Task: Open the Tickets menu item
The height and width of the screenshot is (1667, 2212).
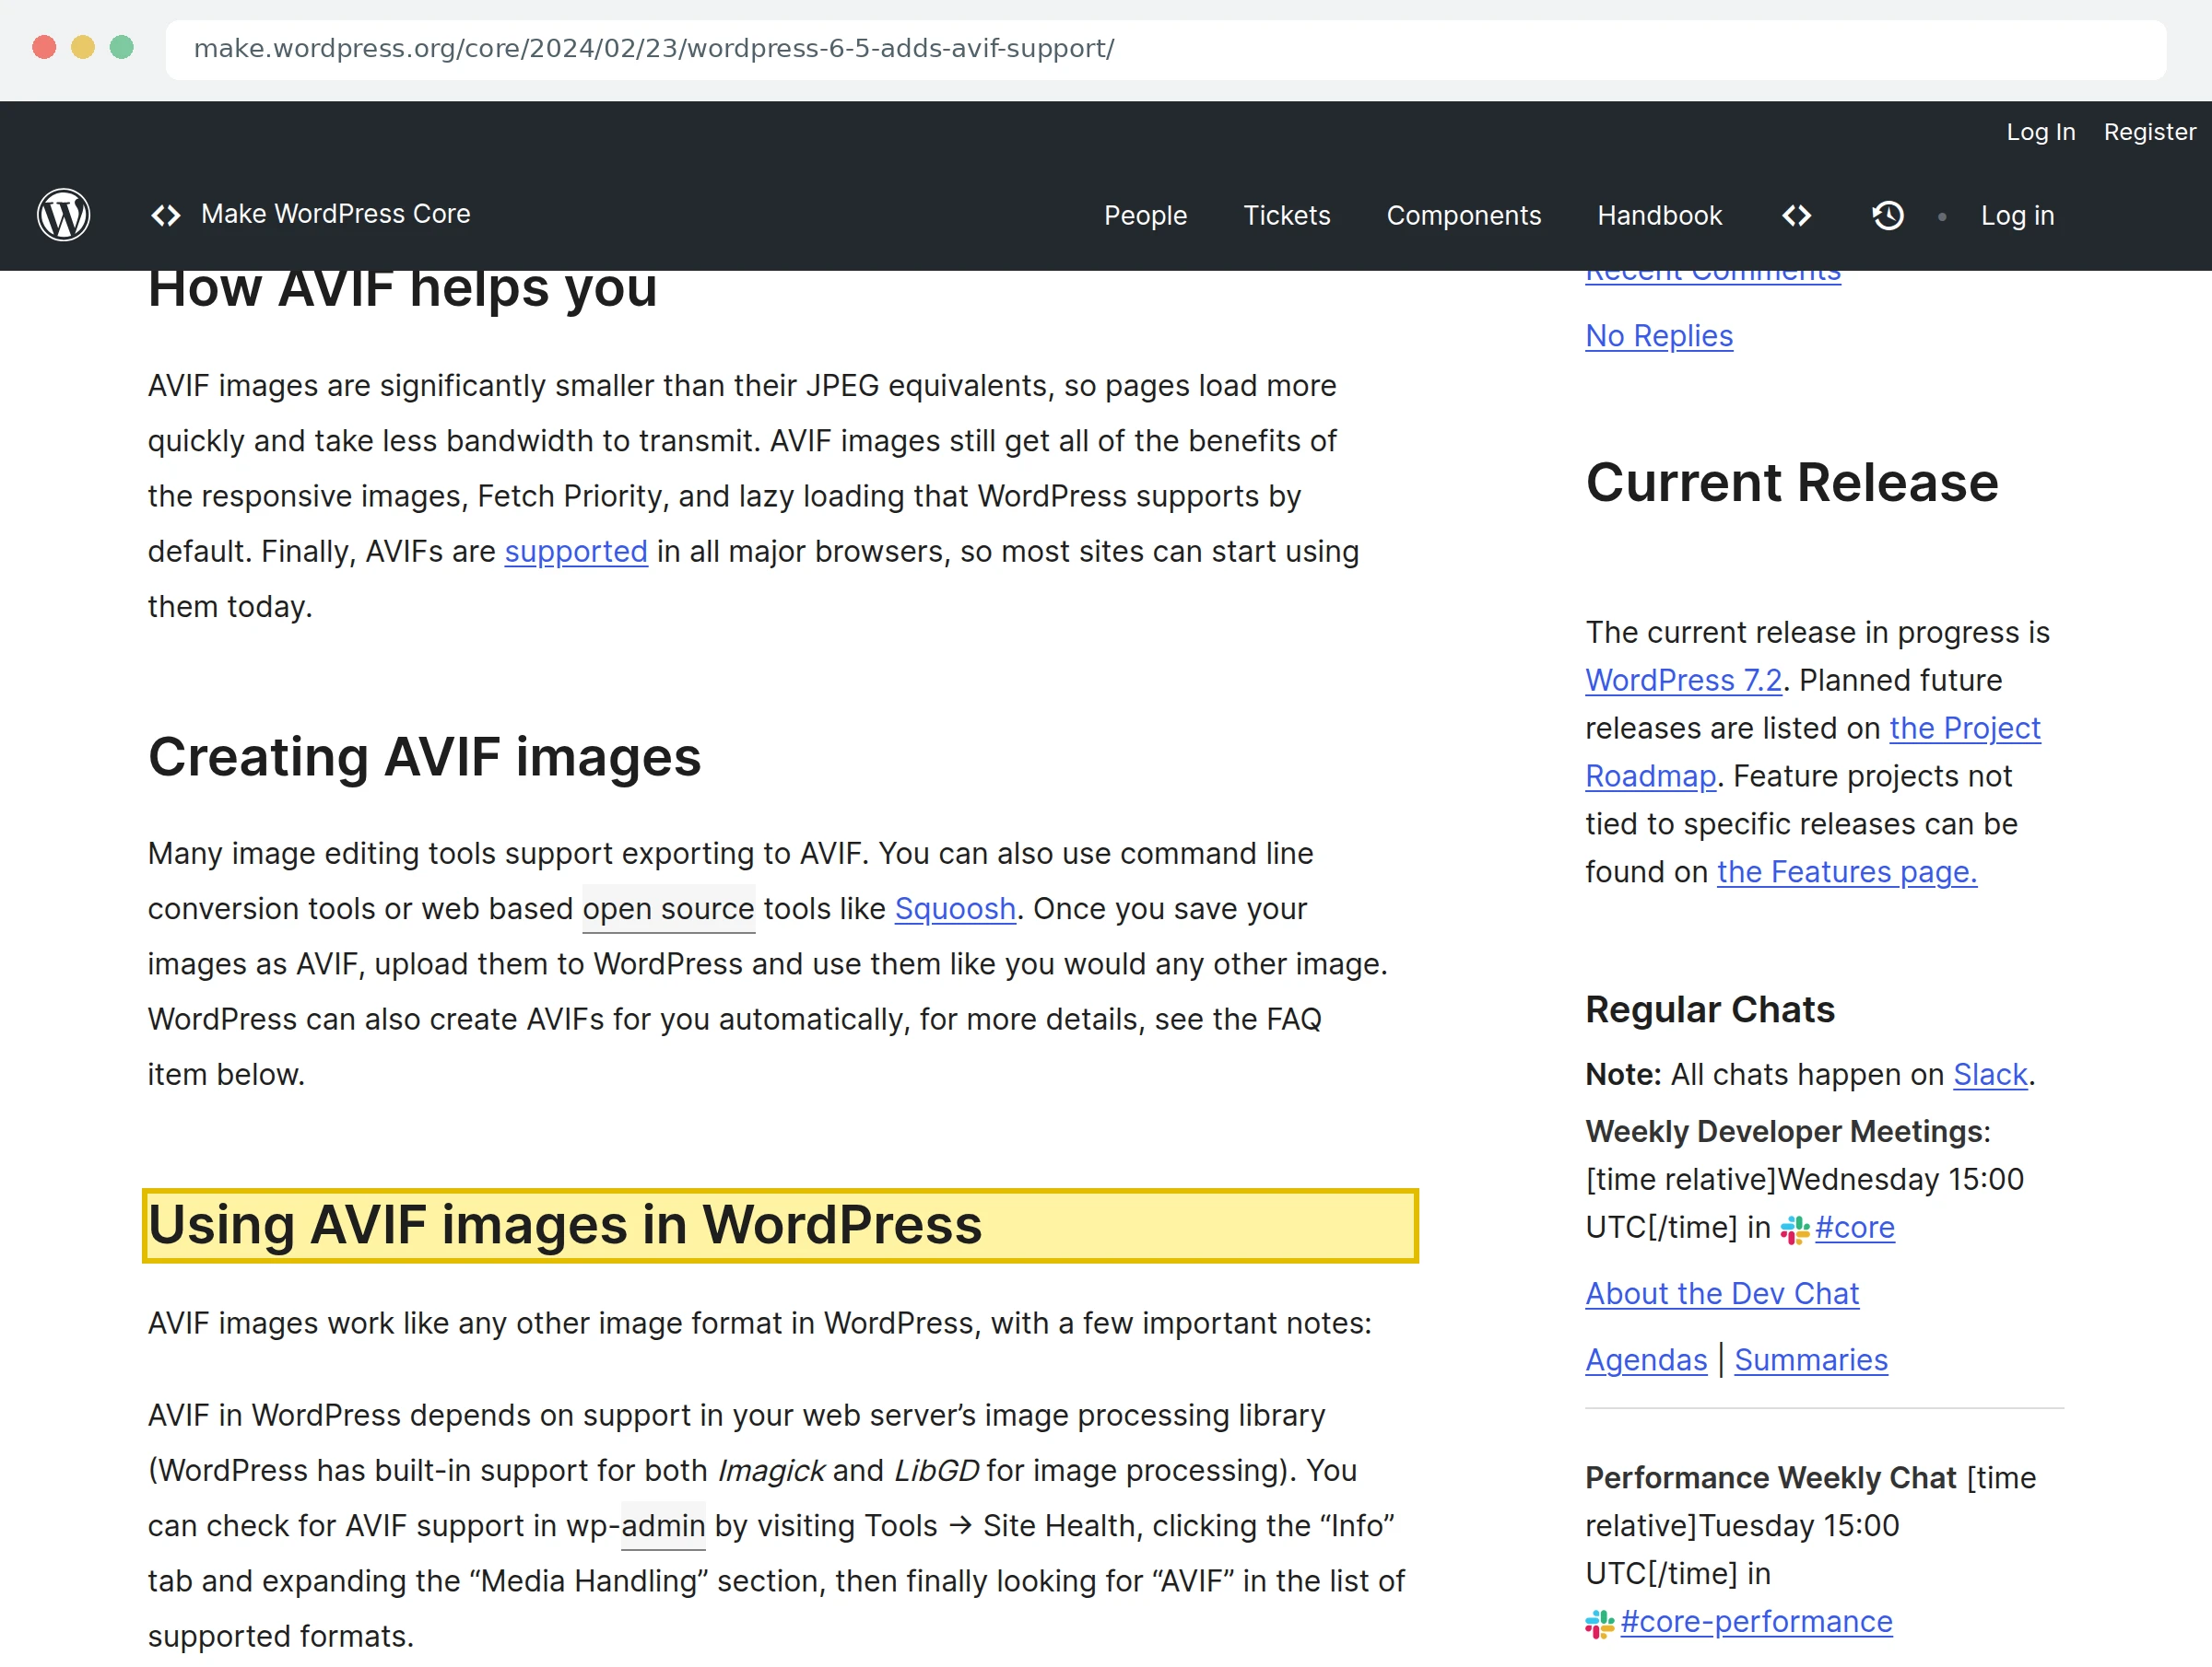Action: tap(1286, 216)
